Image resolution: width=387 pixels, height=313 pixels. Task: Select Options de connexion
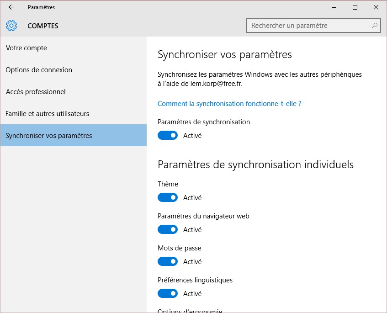(39, 70)
